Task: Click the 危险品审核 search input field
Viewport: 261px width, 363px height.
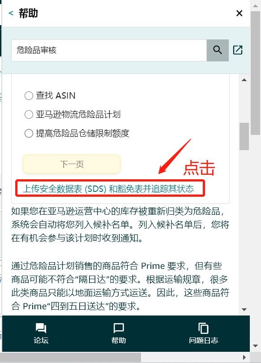Action: click(x=109, y=50)
